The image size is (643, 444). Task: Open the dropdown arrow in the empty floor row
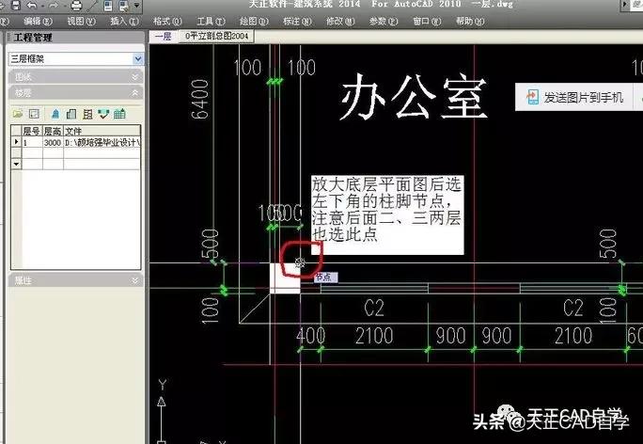pyautogui.click(x=16, y=164)
